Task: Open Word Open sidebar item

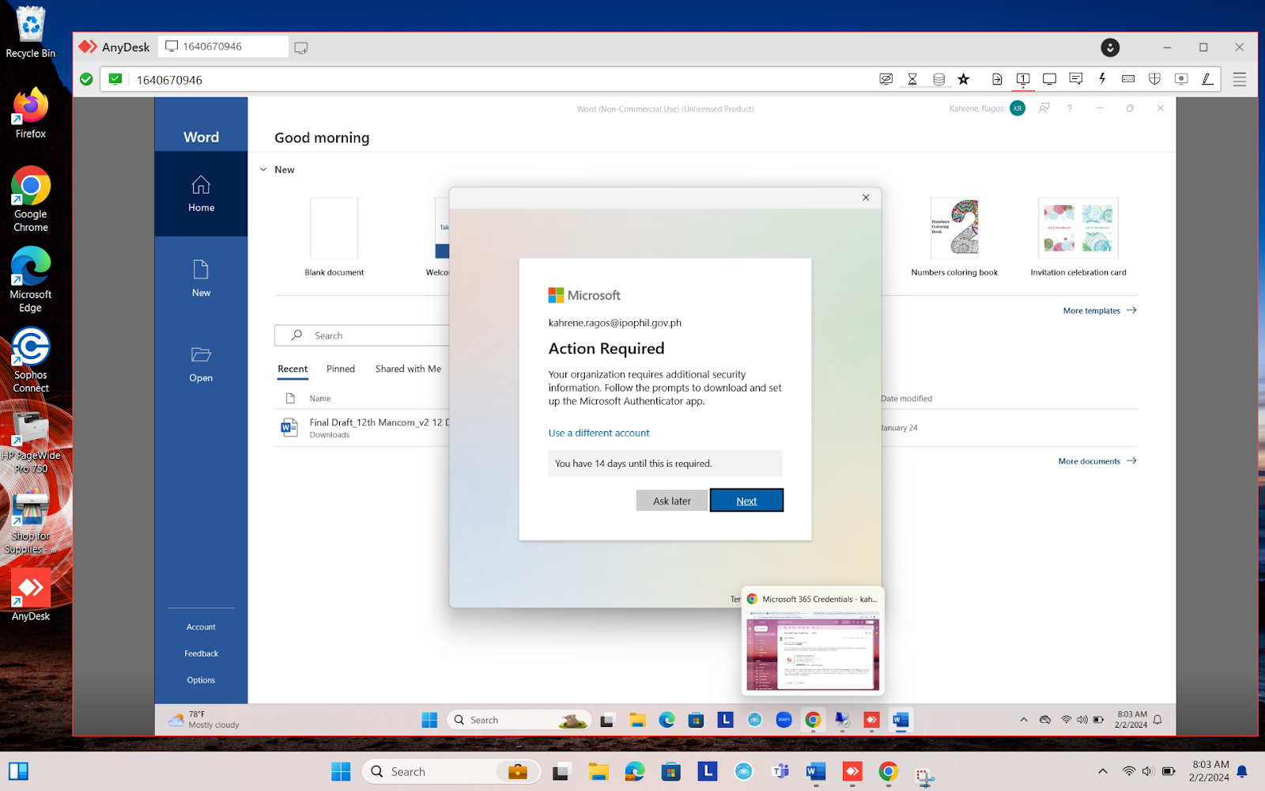Action: point(201,364)
